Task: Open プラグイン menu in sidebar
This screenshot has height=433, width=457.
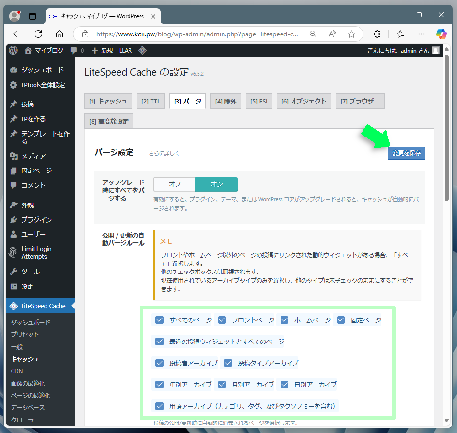Action: (40, 219)
